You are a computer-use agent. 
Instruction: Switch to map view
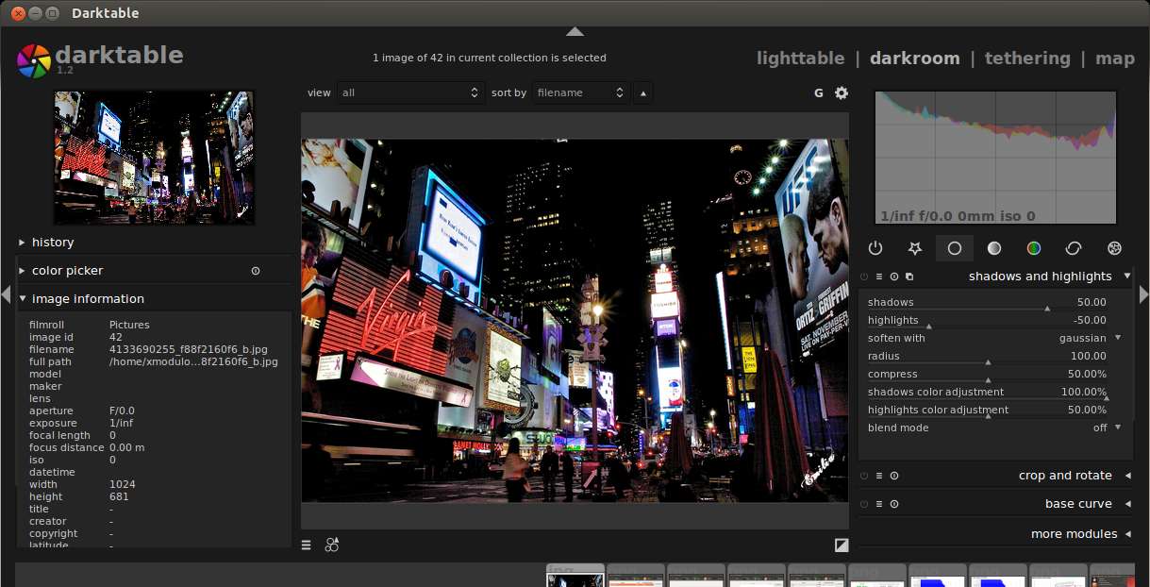pyautogui.click(x=1115, y=59)
